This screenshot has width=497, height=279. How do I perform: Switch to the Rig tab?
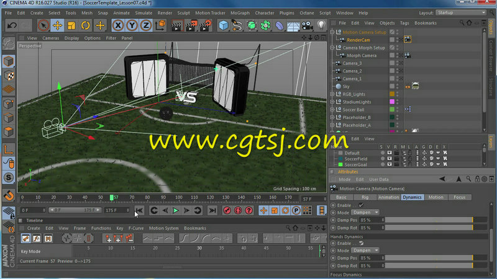(x=365, y=197)
